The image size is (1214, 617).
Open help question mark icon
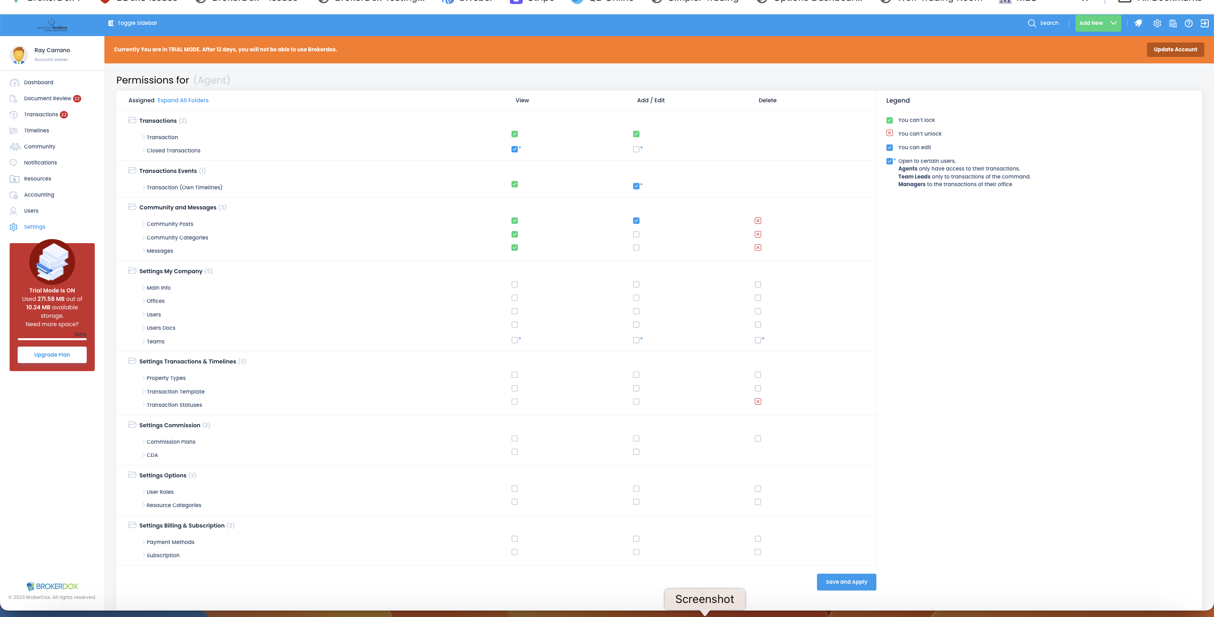[x=1189, y=23]
